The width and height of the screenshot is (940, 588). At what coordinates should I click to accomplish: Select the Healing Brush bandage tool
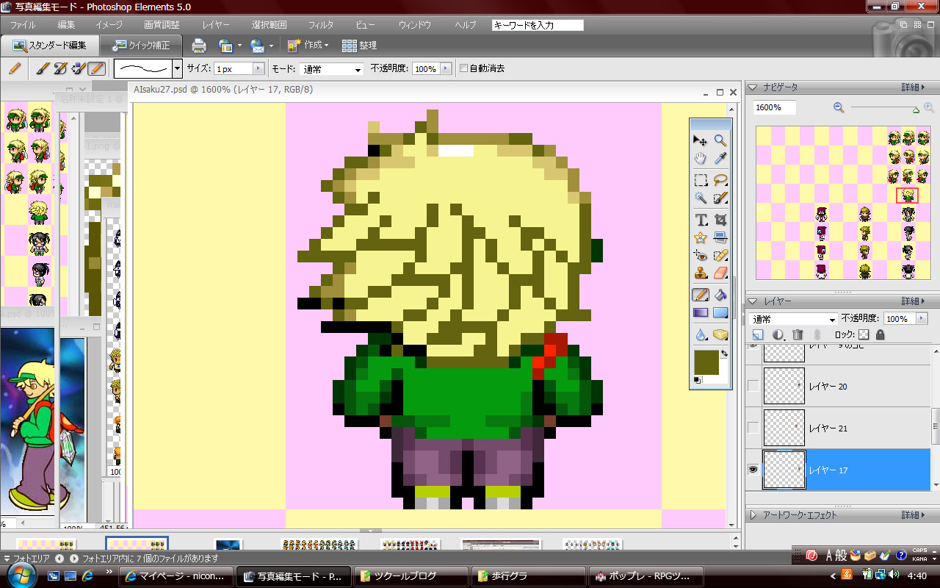coord(720,255)
